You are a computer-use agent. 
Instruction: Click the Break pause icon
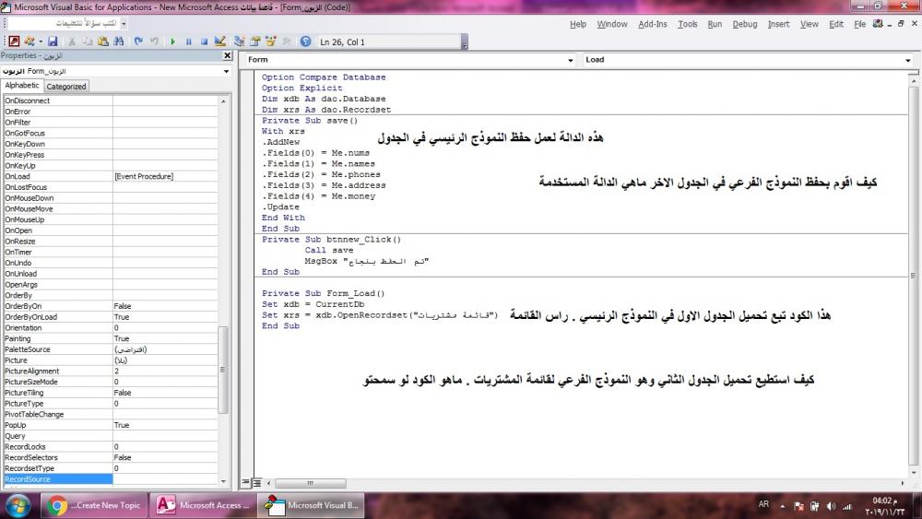tap(189, 41)
